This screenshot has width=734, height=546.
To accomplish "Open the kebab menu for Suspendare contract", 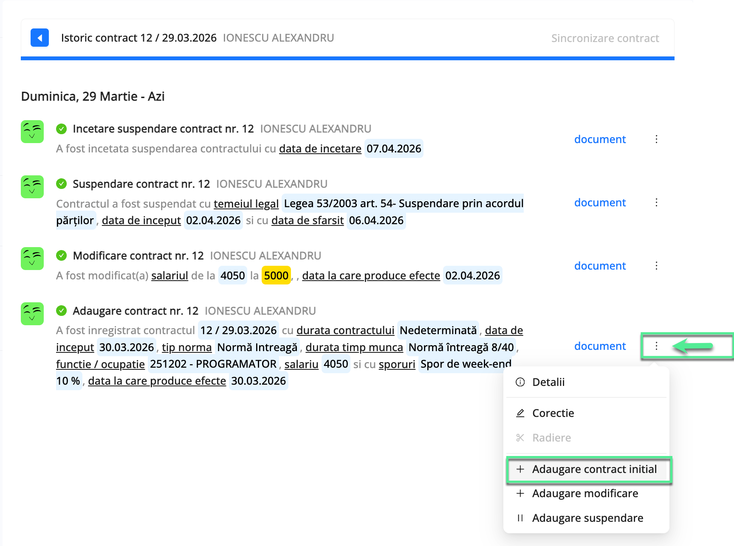I will click(x=657, y=203).
